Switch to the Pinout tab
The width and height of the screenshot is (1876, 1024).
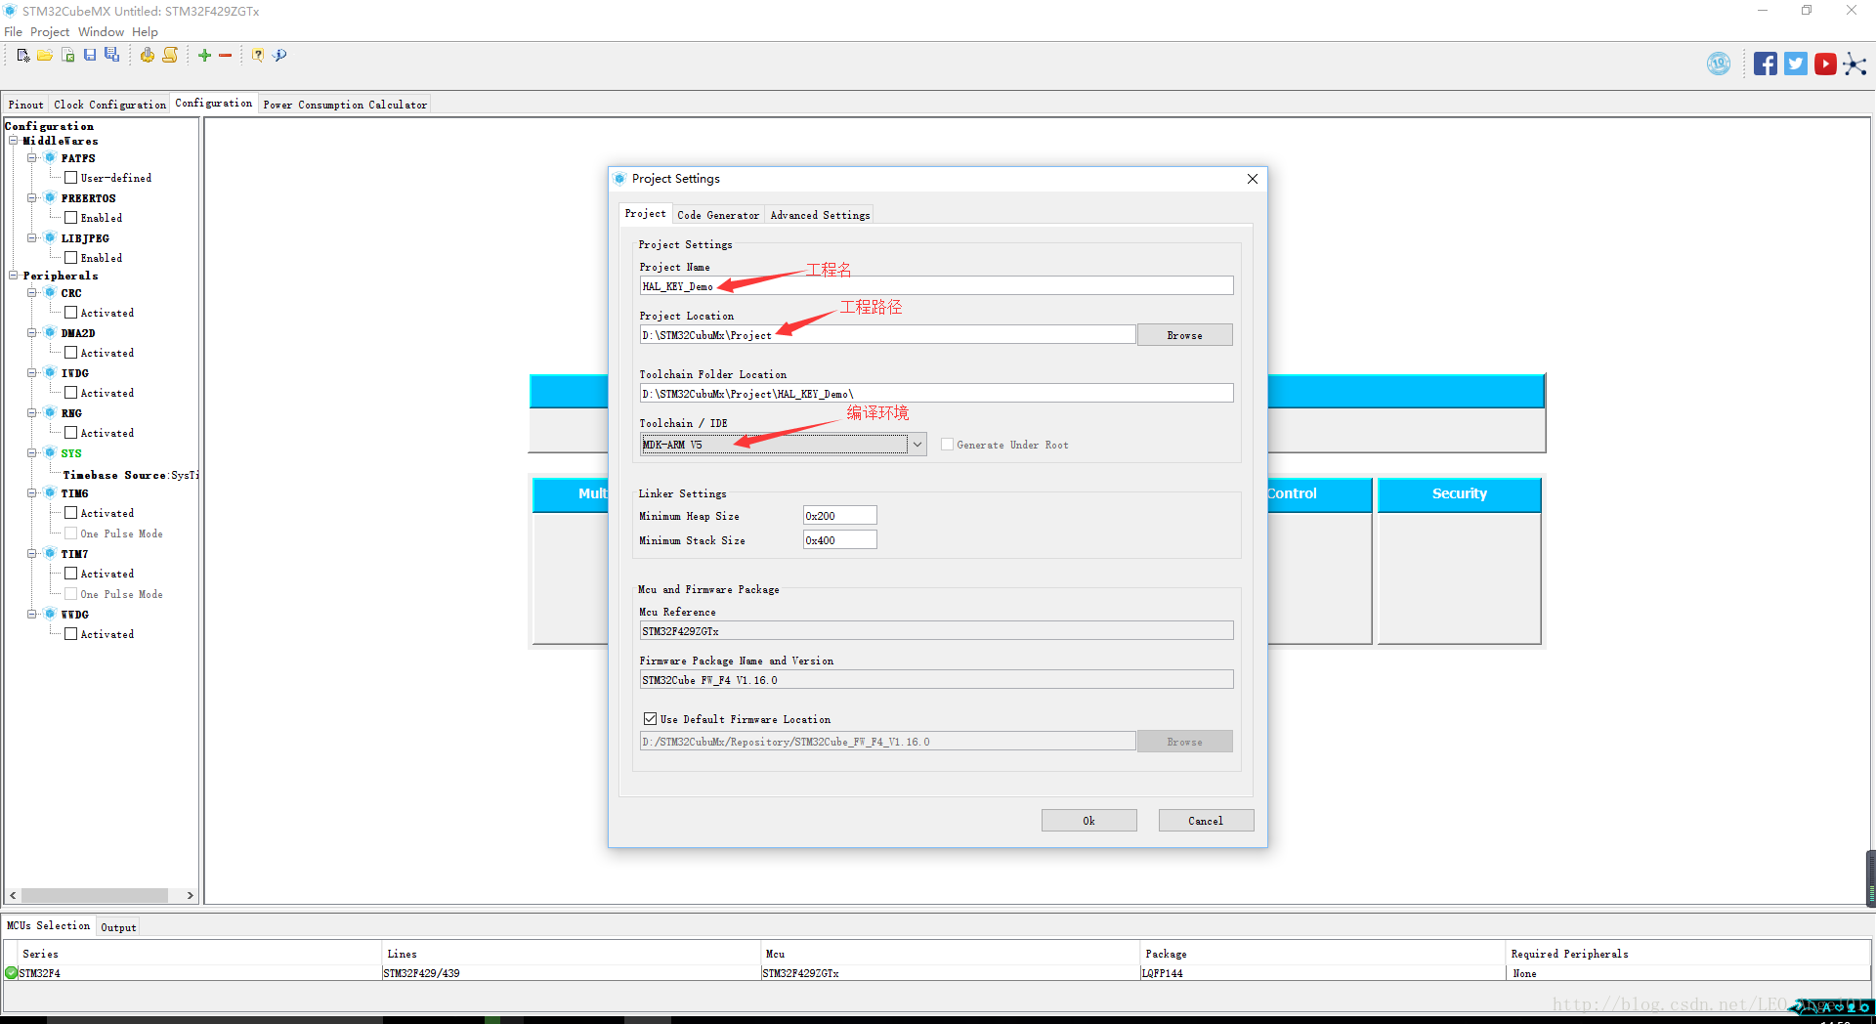[26, 105]
